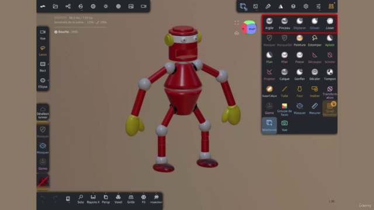
Task: Select the Pincer pinch tool
Action: pos(300,58)
